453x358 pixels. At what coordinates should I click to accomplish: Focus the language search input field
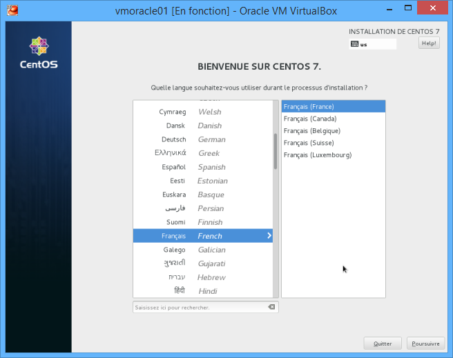coord(205,307)
